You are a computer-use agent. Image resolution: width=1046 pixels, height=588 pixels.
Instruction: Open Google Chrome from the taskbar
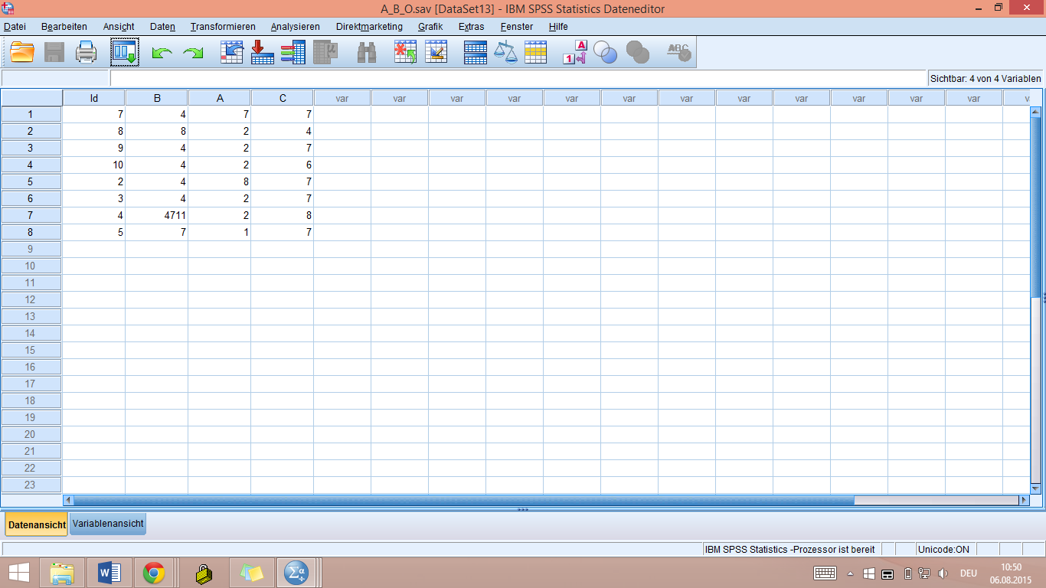click(154, 573)
